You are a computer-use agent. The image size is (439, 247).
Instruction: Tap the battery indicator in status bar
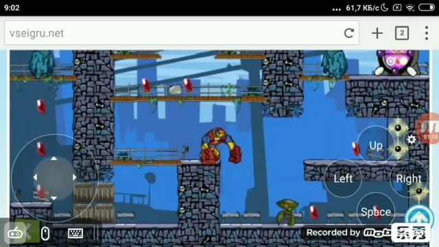pyautogui.click(x=426, y=8)
